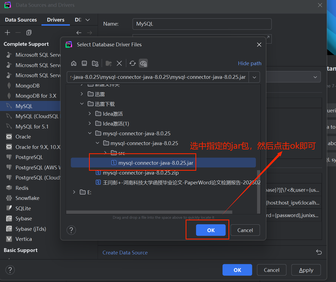Viewport: 336px width, 282px height.
Task: Click Hide path link
Action: (x=250, y=63)
